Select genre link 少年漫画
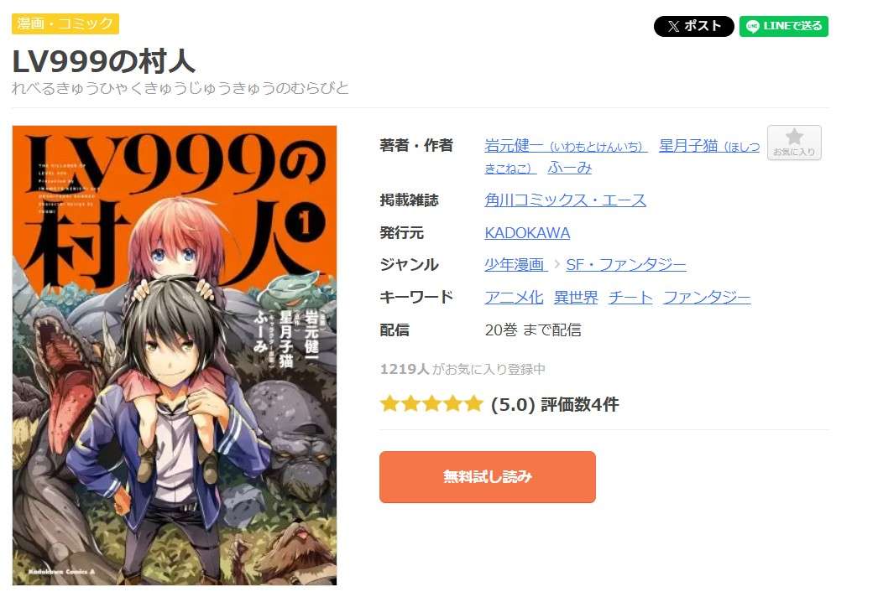 515,265
